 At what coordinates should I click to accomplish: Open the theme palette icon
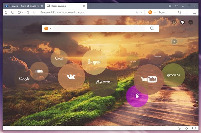(x=183, y=22)
